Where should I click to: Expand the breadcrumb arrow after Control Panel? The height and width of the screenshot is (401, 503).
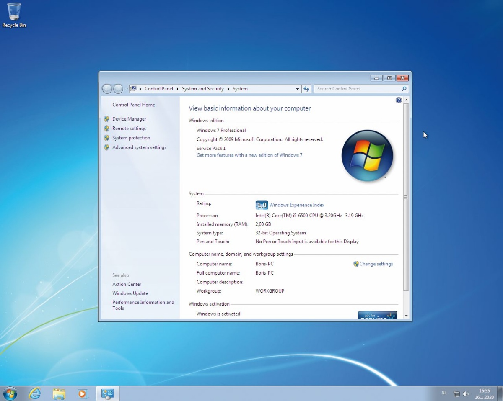[x=178, y=89]
